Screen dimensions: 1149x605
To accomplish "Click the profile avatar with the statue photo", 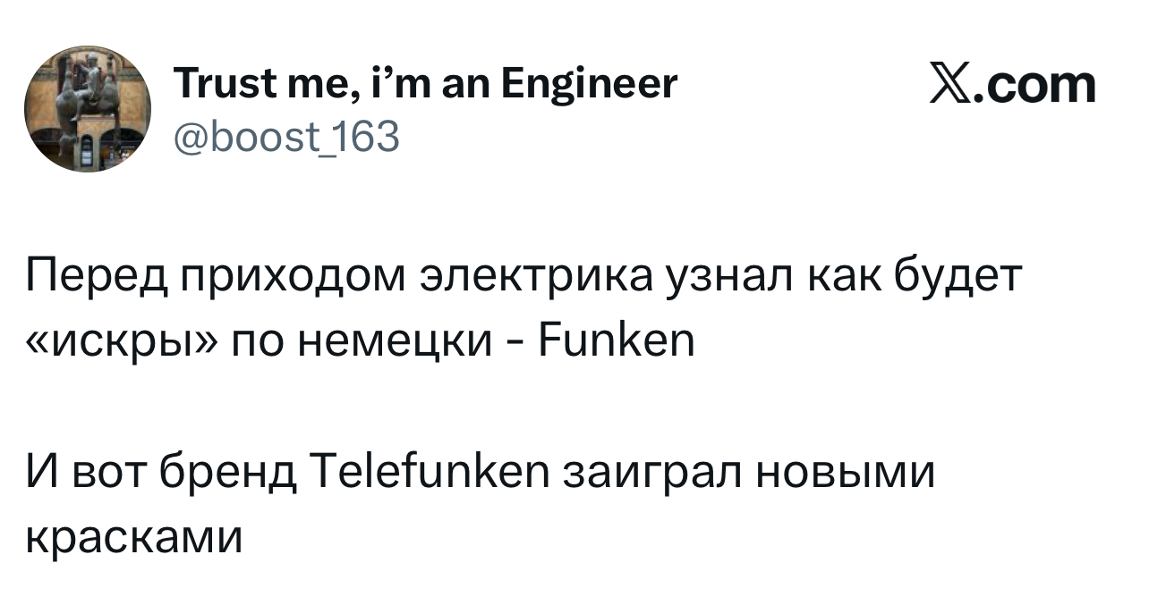I will click(x=87, y=109).
